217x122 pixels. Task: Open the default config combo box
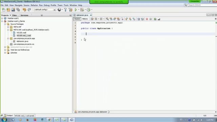click(x=45, y=10)
